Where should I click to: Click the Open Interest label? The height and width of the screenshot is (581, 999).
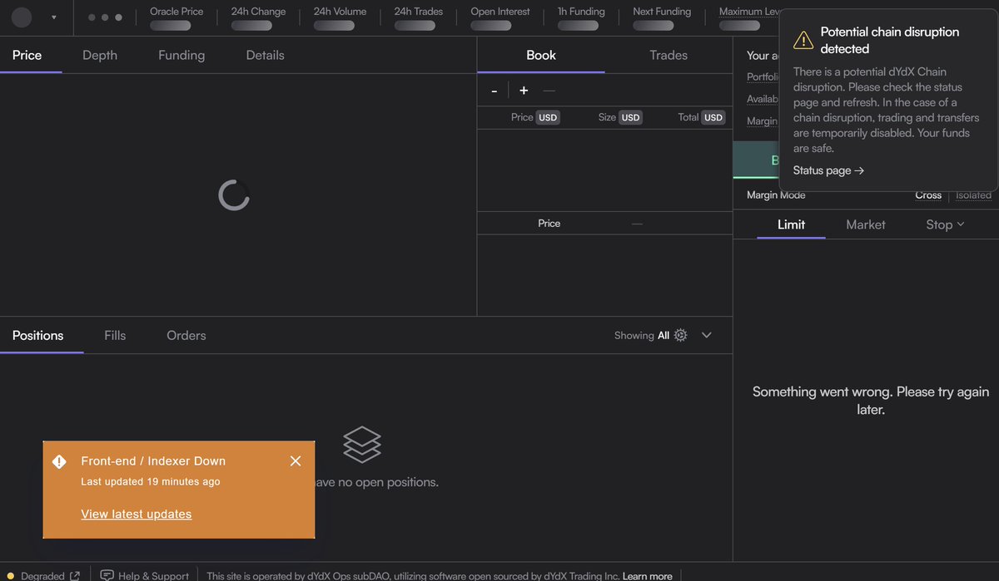(500, 12)
